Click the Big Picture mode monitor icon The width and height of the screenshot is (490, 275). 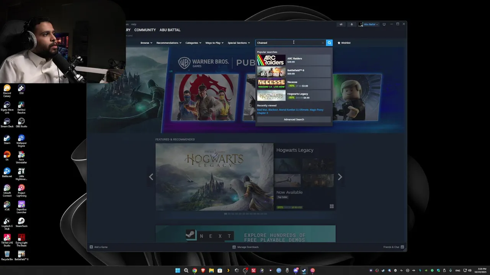(384, 24)
